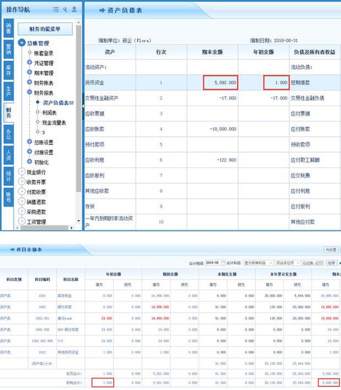Image resolution: width=341 pixels, height=390 pixels.
Task: Collapse the 财务报表 node
Action: tap(29, 92)
